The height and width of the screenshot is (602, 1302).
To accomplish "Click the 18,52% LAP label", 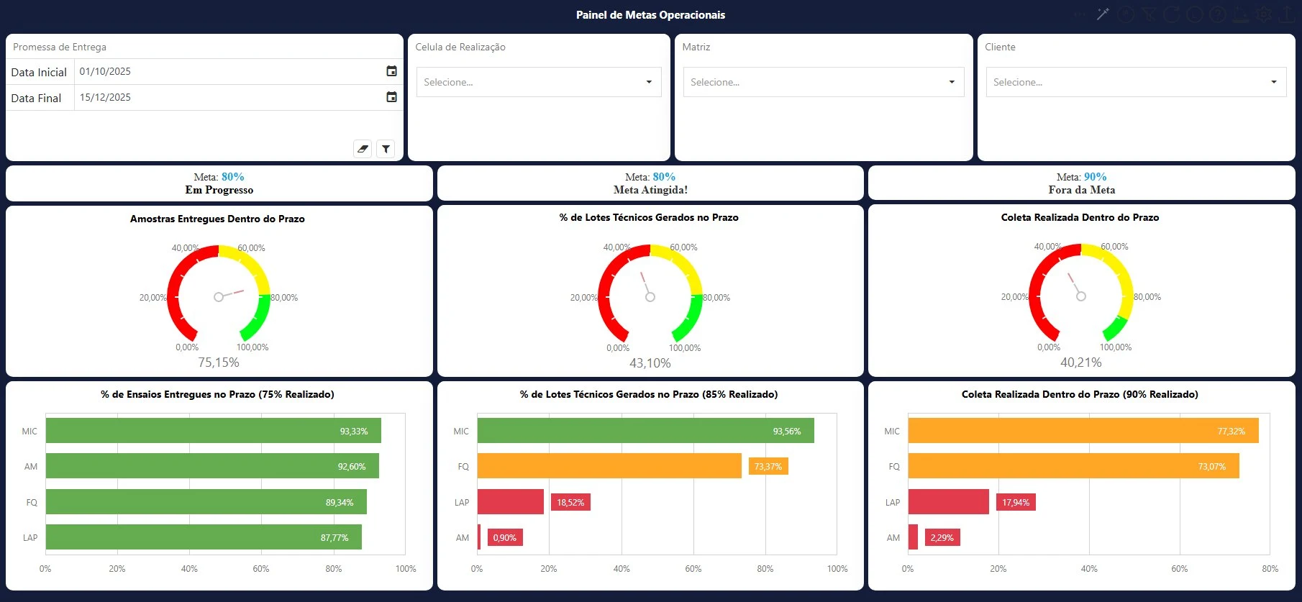I will pyautogui.click(x=570, y=502).
